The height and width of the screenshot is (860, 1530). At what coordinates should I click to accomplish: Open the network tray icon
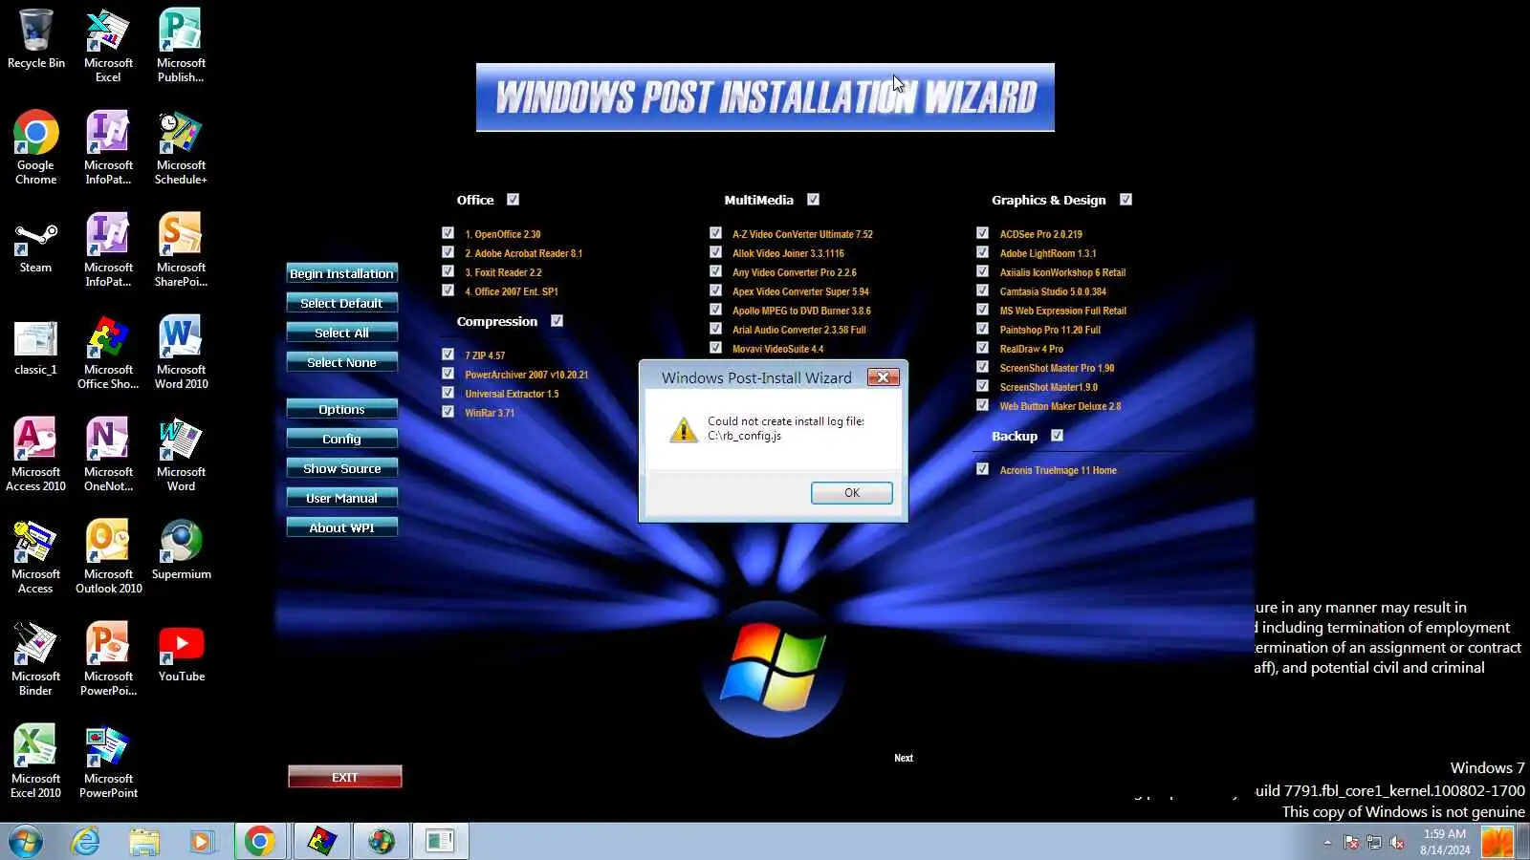(1374, 842)
